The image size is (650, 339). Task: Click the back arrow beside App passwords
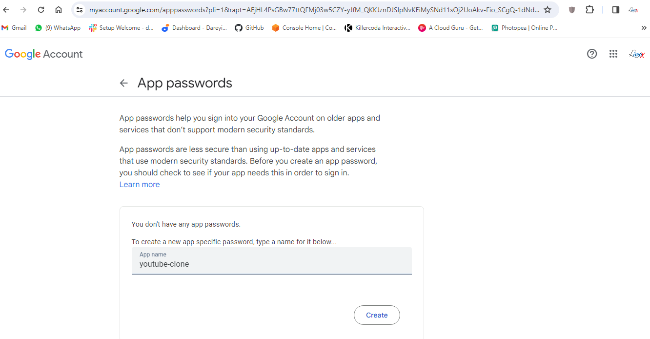click(124, 83)
